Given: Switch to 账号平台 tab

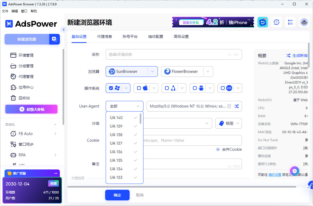Looking at the screenshot, I should click(130, 37).
